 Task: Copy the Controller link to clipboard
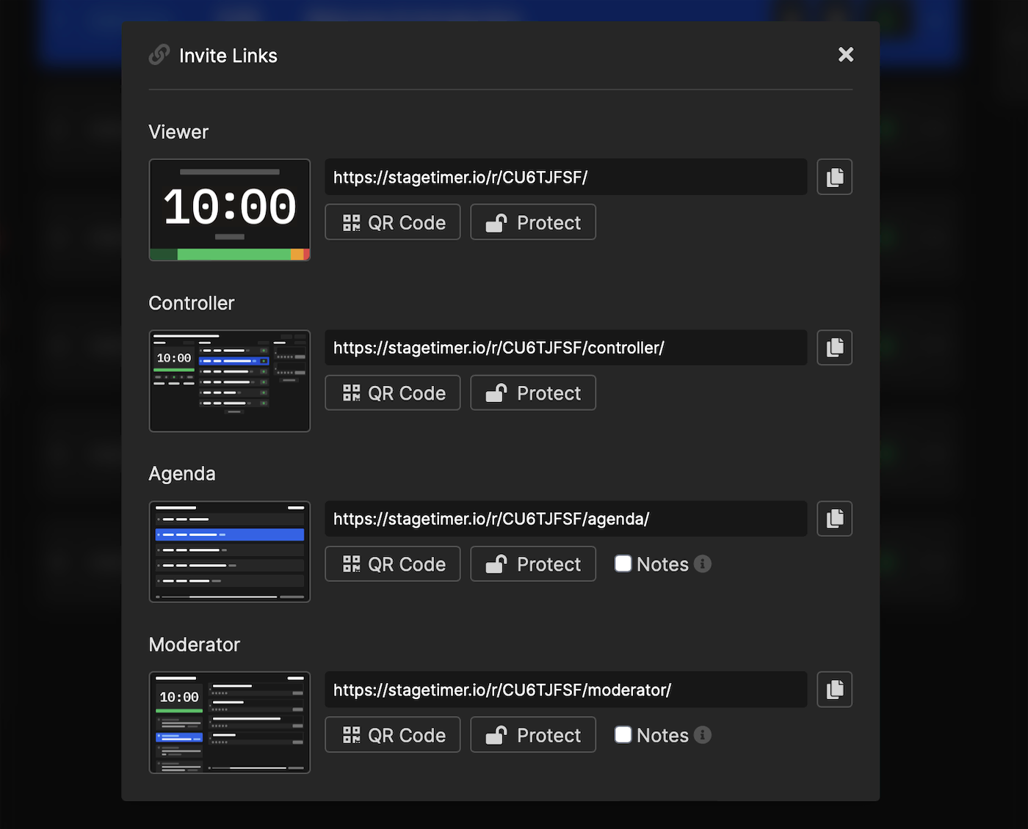pos(835,348)
